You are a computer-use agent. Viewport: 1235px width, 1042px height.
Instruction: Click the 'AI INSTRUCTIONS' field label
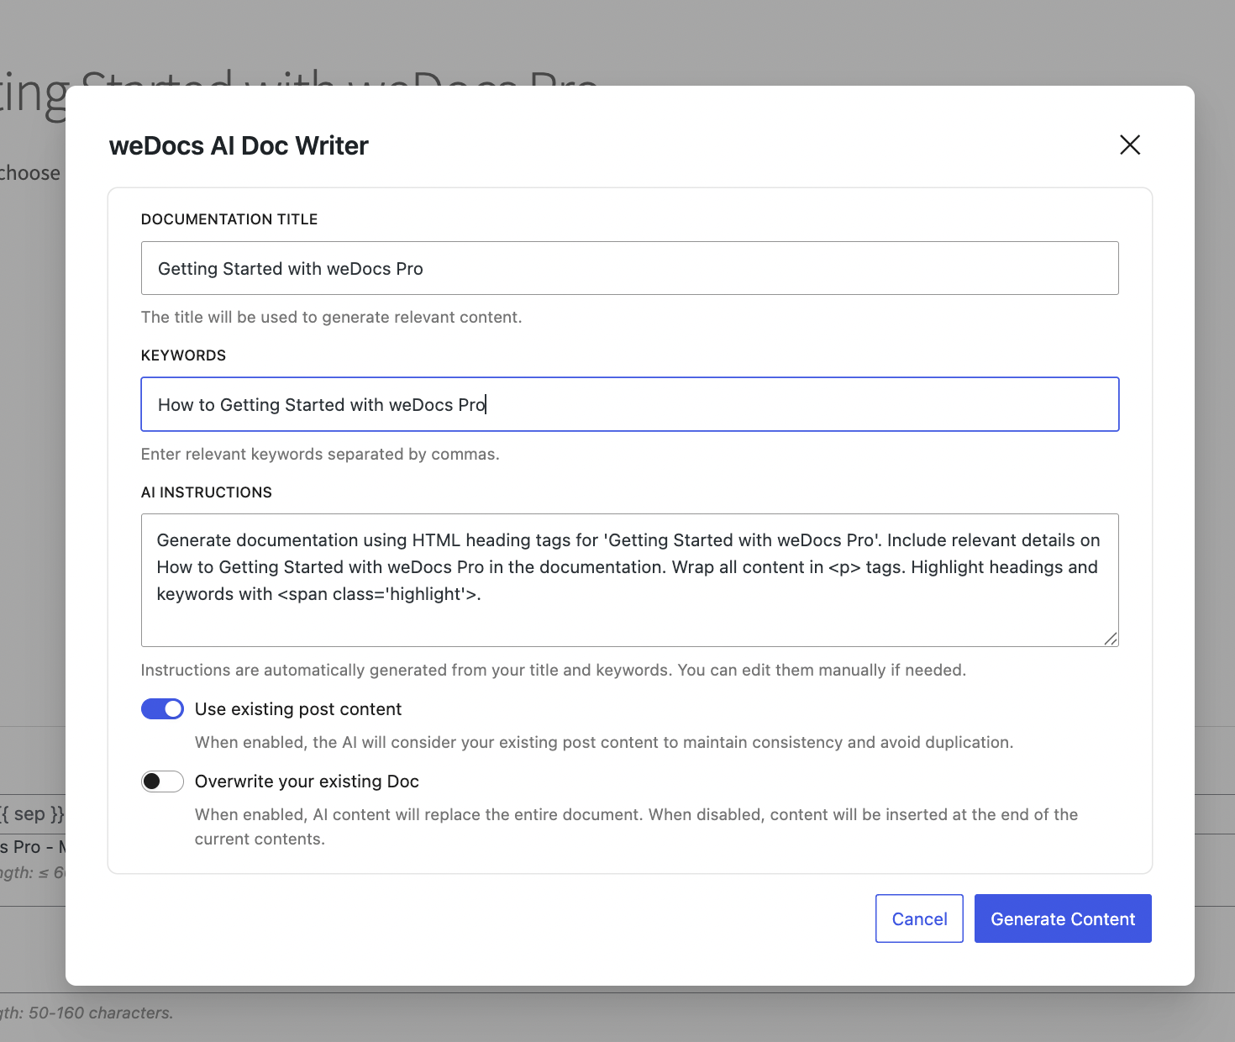click(x=207, y=492)
